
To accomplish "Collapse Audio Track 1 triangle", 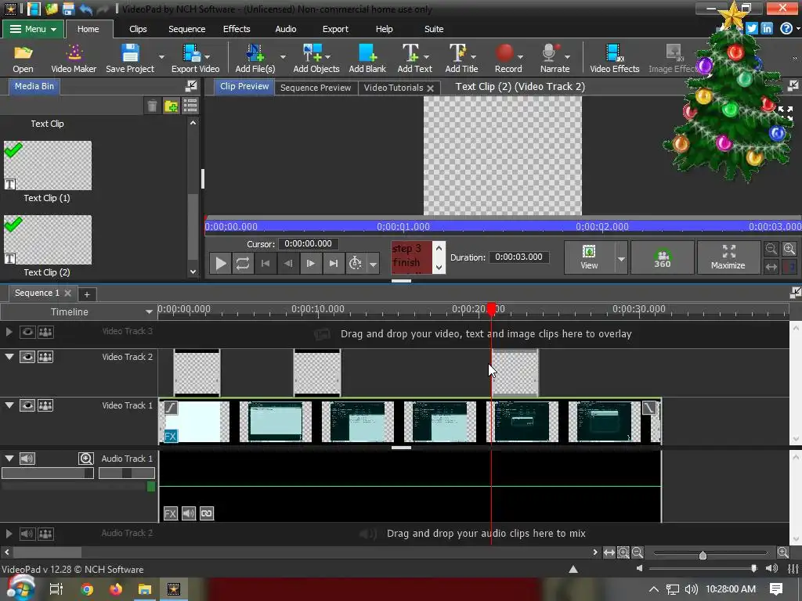I will coord(9,459).
